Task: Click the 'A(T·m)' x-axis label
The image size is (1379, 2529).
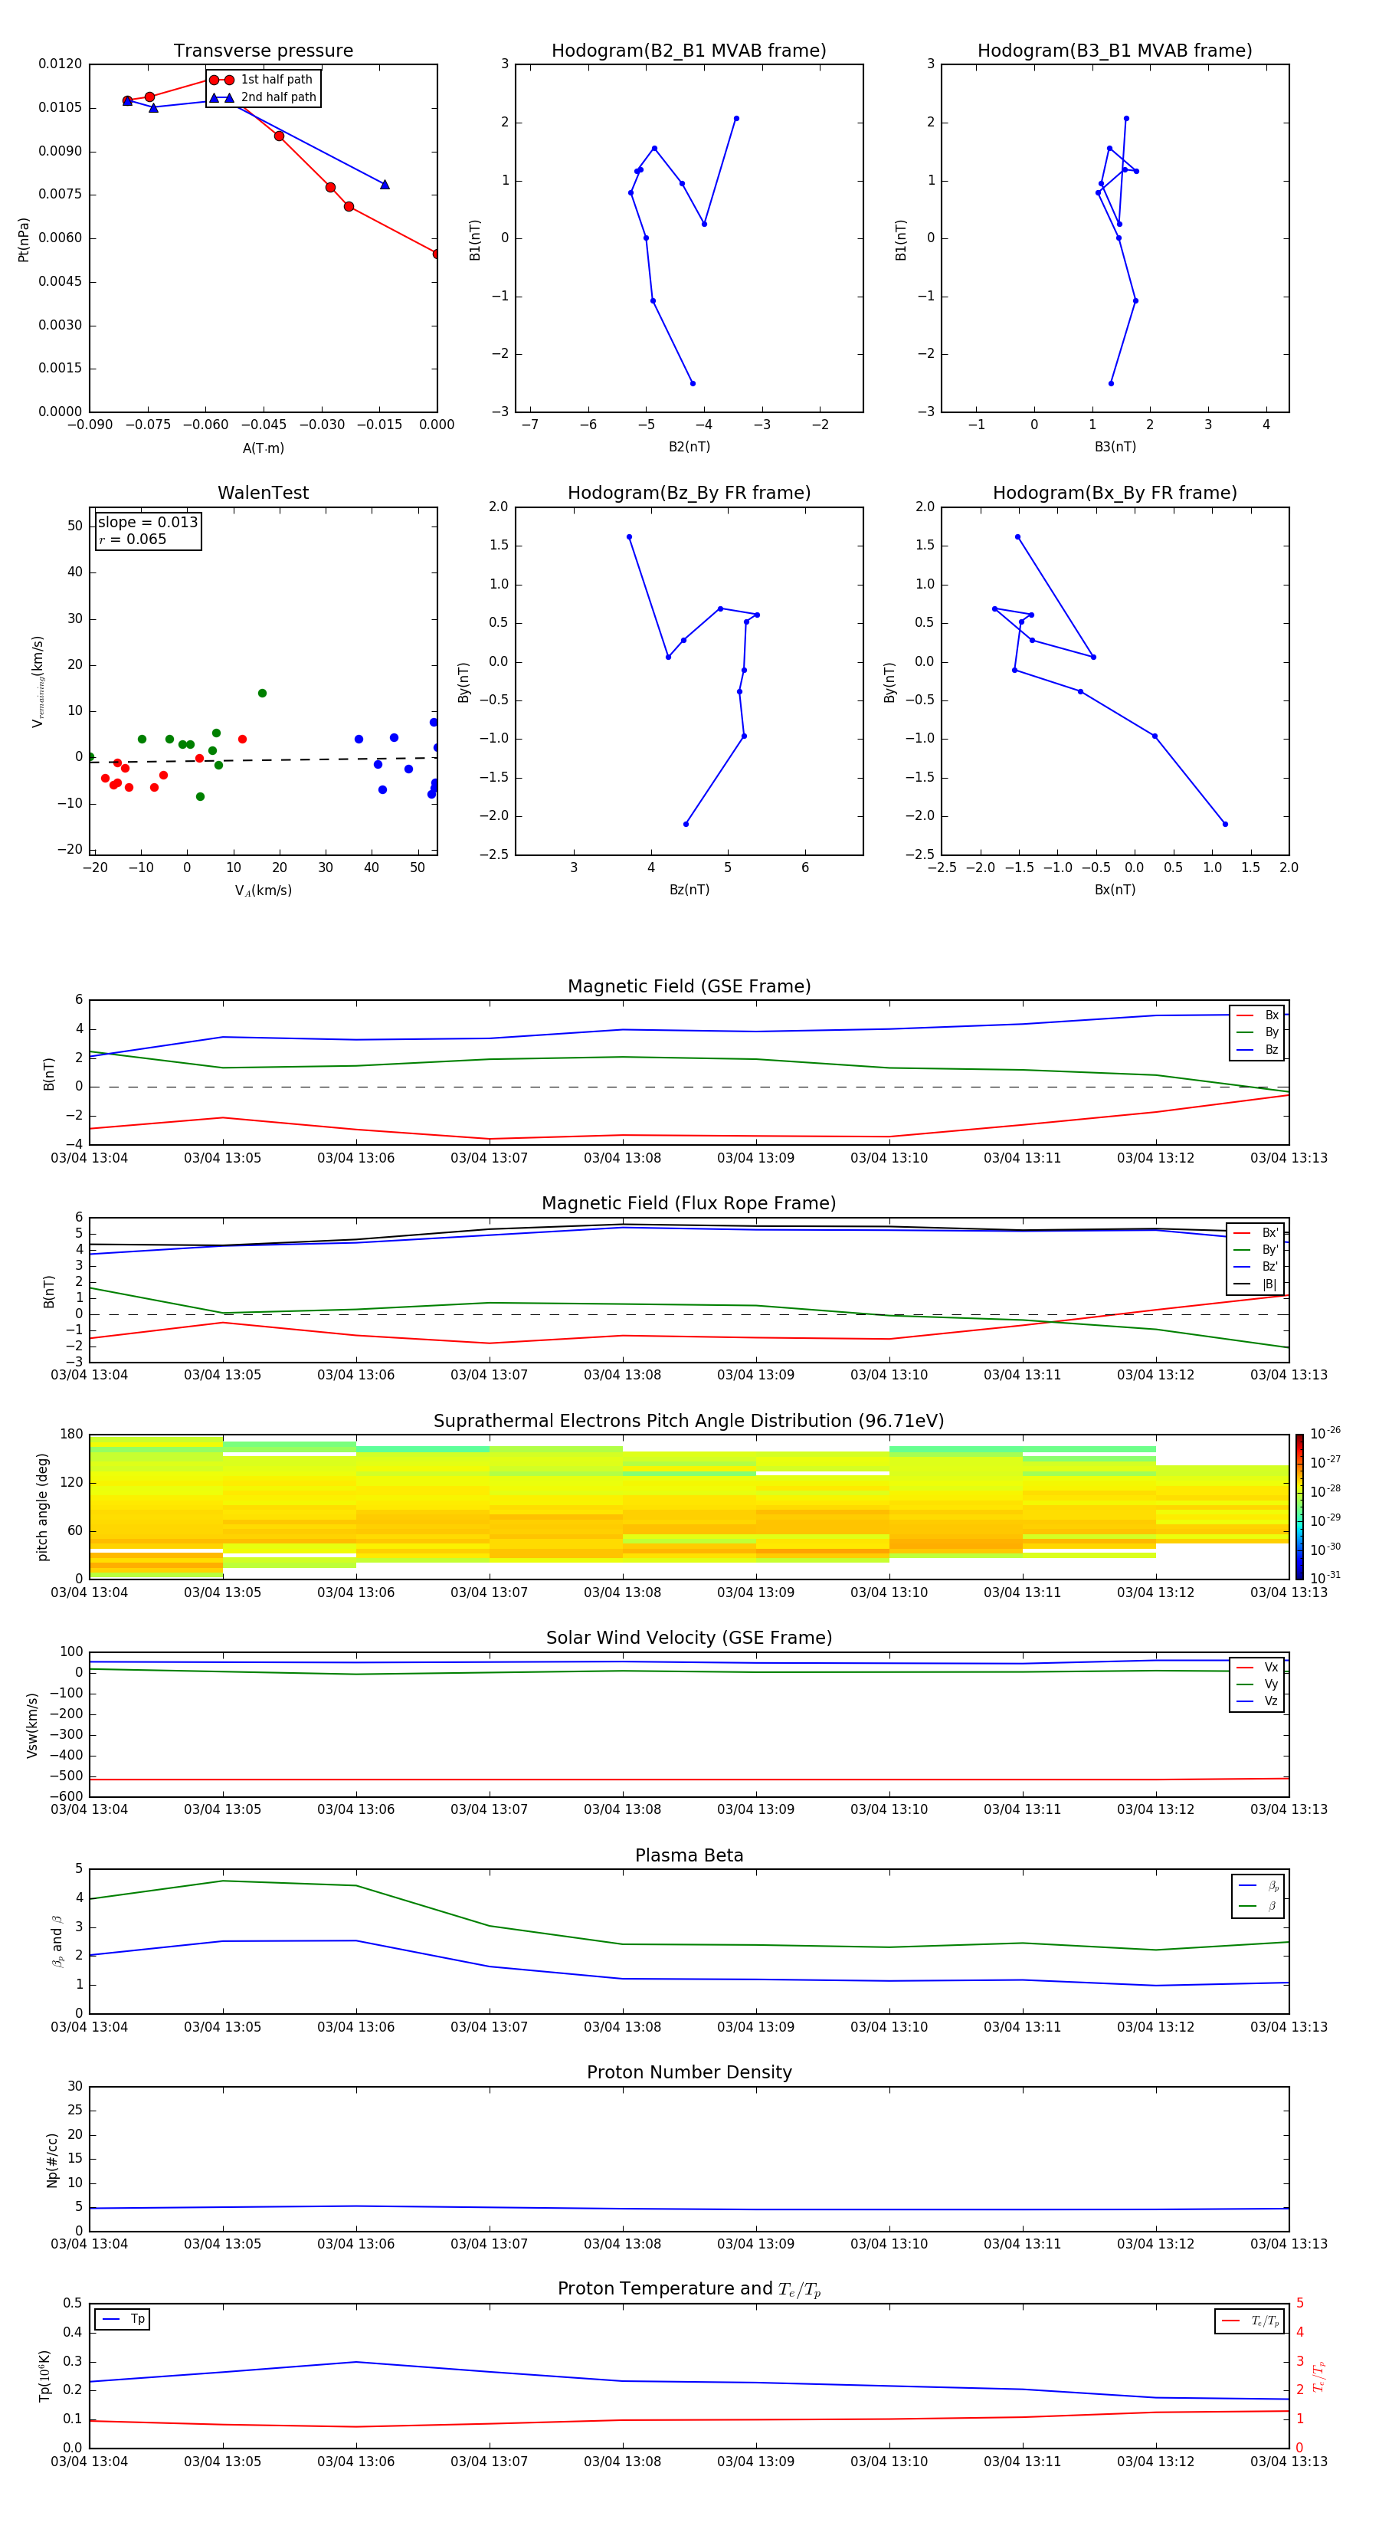Action: click(263, 448)
